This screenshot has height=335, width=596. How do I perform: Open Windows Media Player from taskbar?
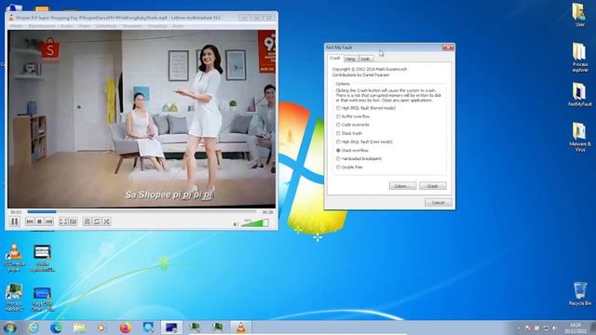[x=102, y=328]
